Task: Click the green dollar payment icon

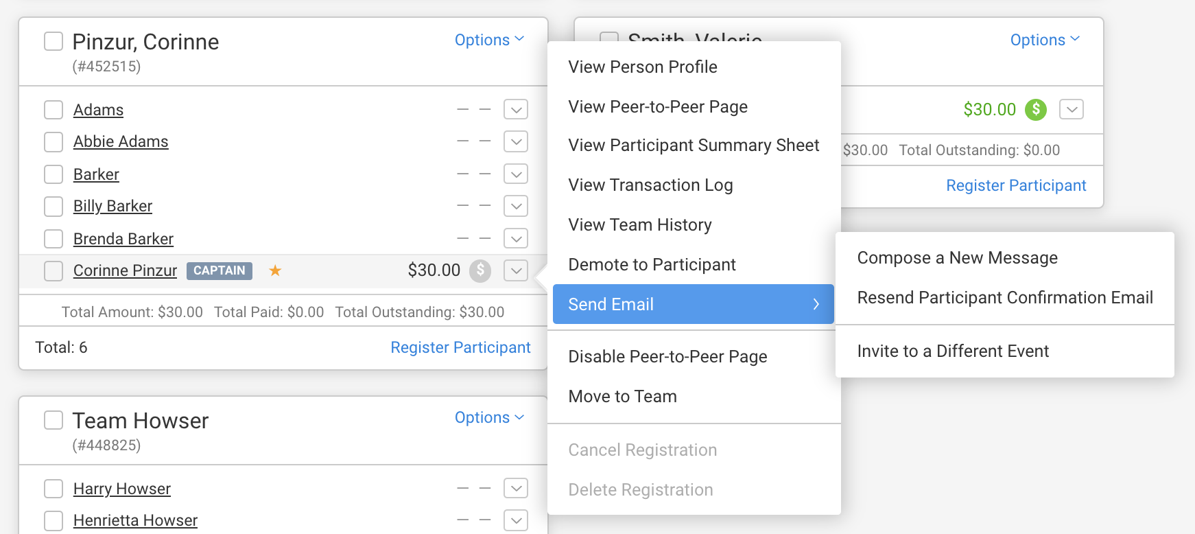Action: [1036, 109]
